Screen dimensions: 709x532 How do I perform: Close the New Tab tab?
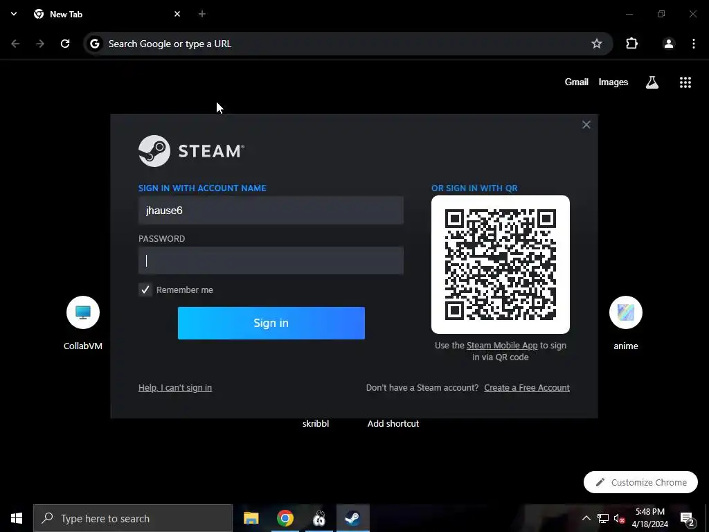(x=177, y=14)
